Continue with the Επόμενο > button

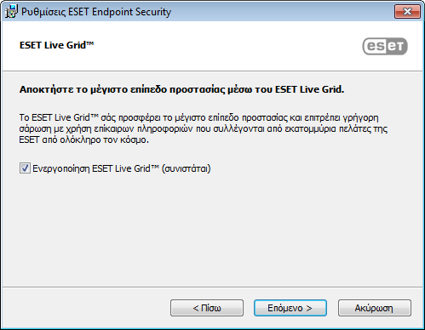pyautogui.click(x=290, y=308)
